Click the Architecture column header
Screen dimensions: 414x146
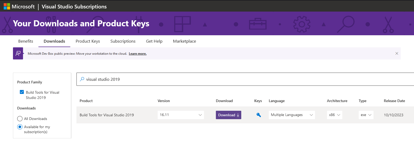click(x=337, y=101)
